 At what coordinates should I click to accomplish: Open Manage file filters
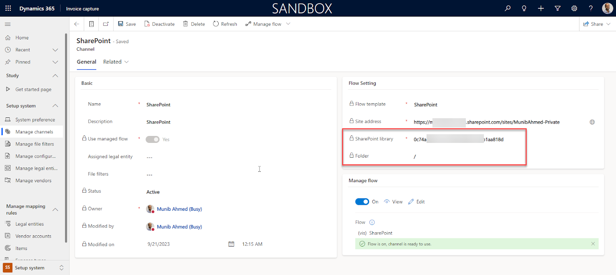point(35,144)
